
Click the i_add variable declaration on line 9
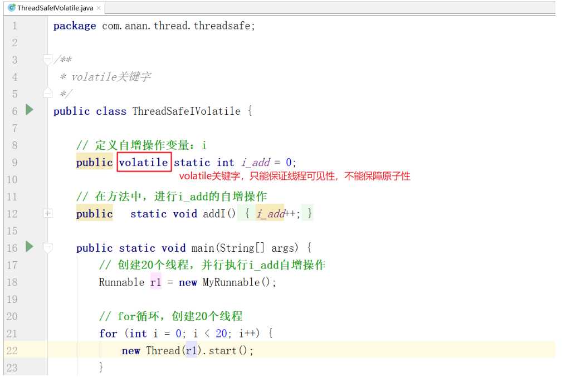click(x=256, y=162)
